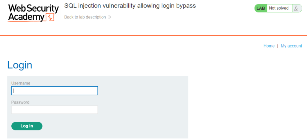Click the green LAB badge

pyautogui.click(x=261, y=8)
